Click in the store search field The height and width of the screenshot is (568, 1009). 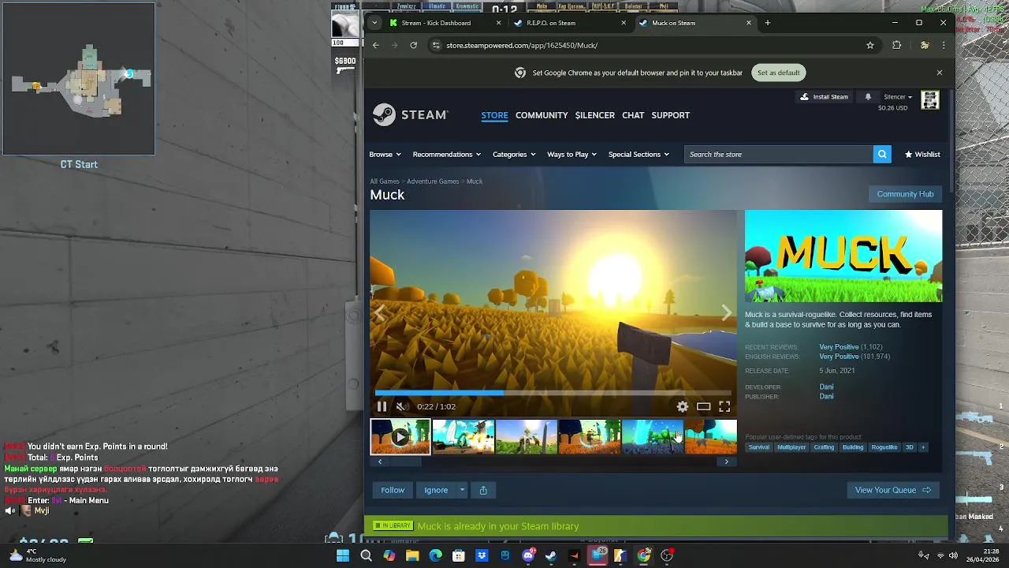pos(779,155)
